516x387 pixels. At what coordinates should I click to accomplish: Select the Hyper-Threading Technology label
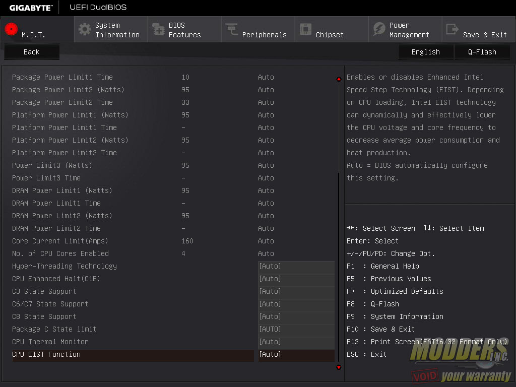tap(64, 266)
